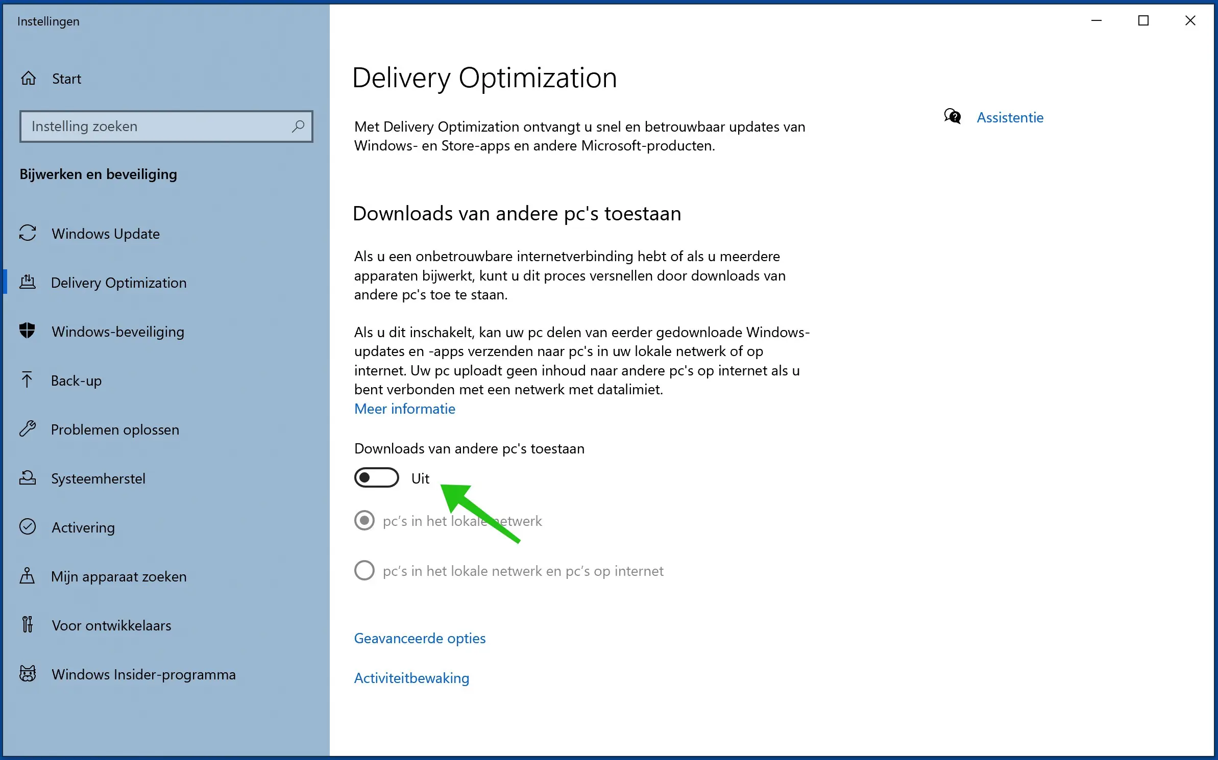Open the Activering page

coord(165,527)
